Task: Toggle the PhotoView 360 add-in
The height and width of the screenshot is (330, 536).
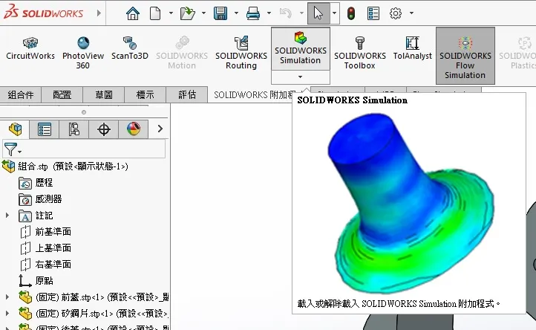Action: pyautogui.click(x=83, y=53)
